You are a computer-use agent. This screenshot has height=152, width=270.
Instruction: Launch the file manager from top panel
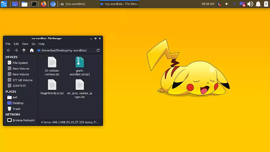click(24, 4)
